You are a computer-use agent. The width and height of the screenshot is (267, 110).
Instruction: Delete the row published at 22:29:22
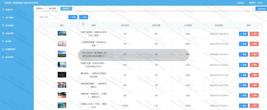(254, 85)
